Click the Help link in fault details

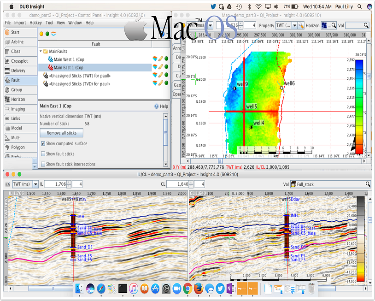161,106
